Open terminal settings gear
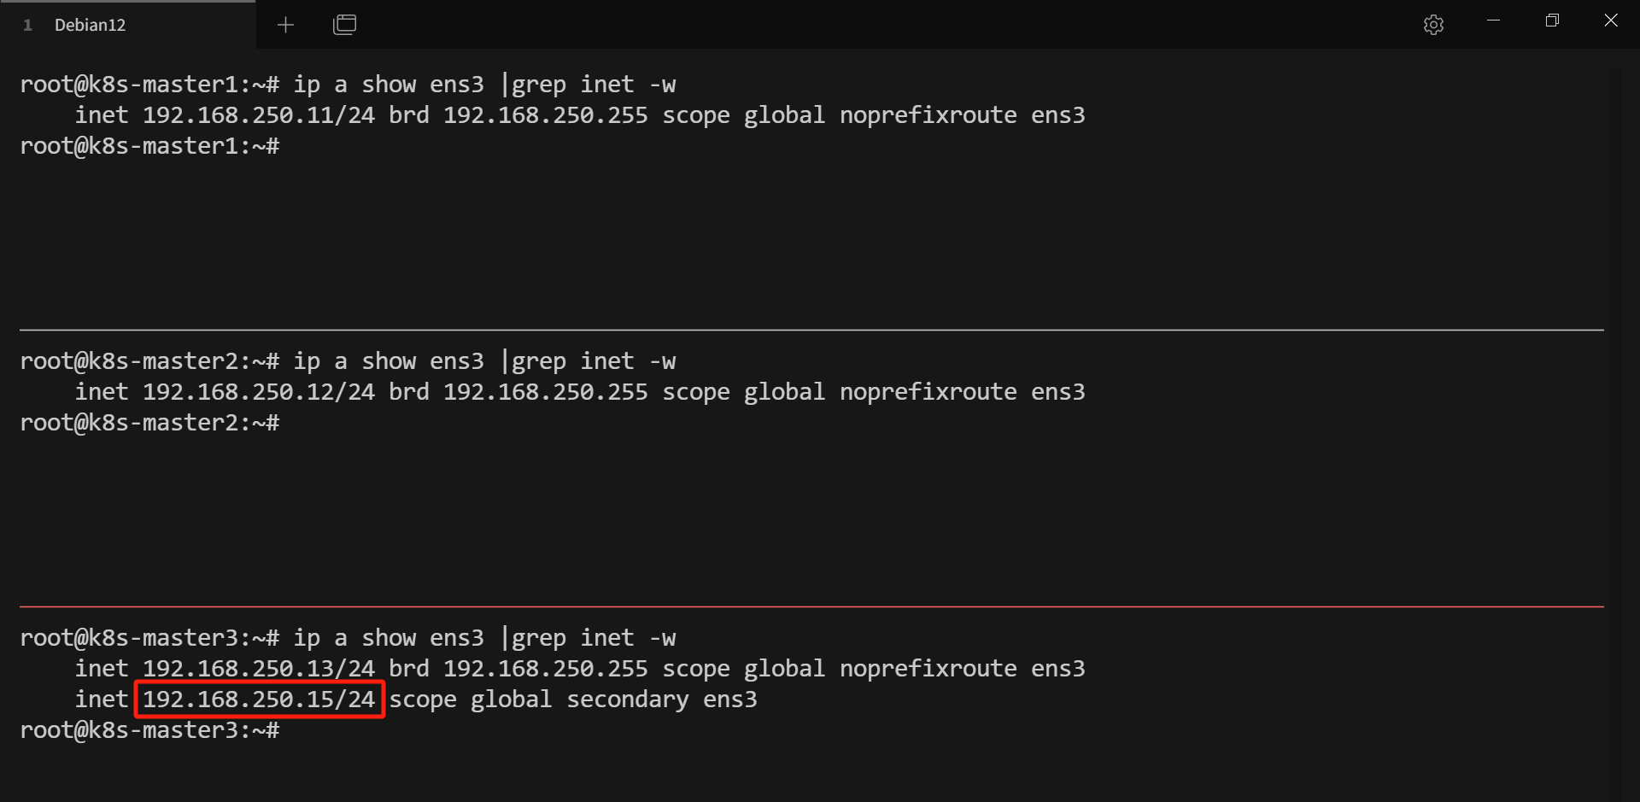This screenshot has height=802, width=1640. (x=1433, y=25)
